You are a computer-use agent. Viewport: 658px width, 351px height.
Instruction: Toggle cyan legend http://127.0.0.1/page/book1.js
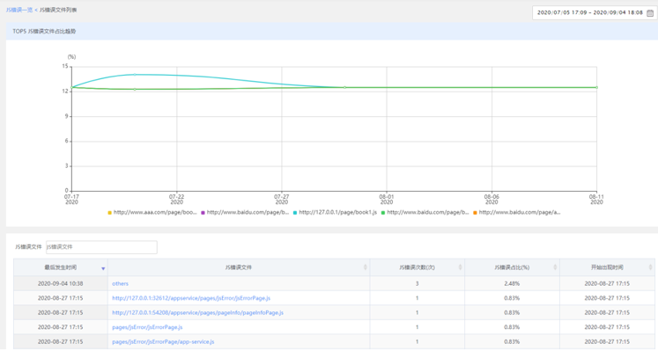coord(335,212)
